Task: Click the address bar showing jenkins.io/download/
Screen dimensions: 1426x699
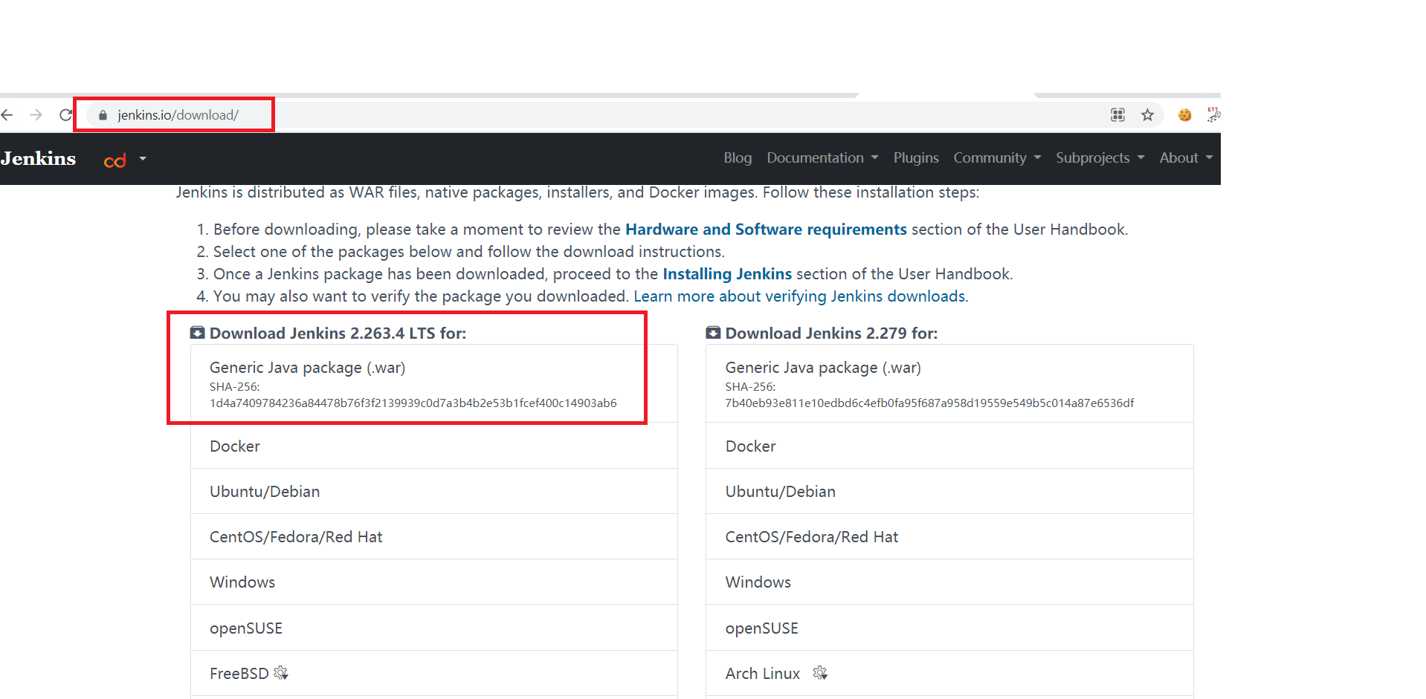Action: [x=178, y=115]
